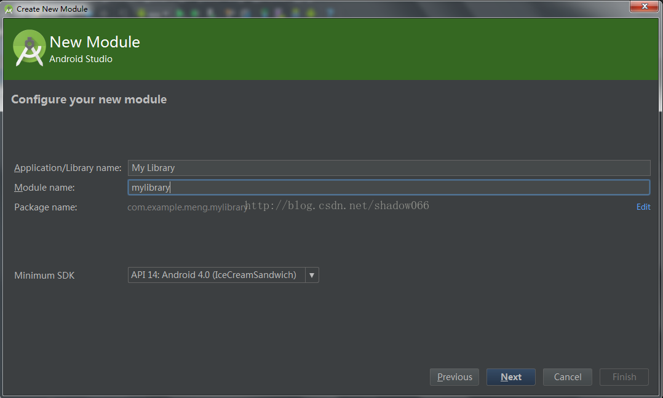Screen dimensions: 663x398
Task: Click the title bar Android Studio icon
Action: (9, 9)
